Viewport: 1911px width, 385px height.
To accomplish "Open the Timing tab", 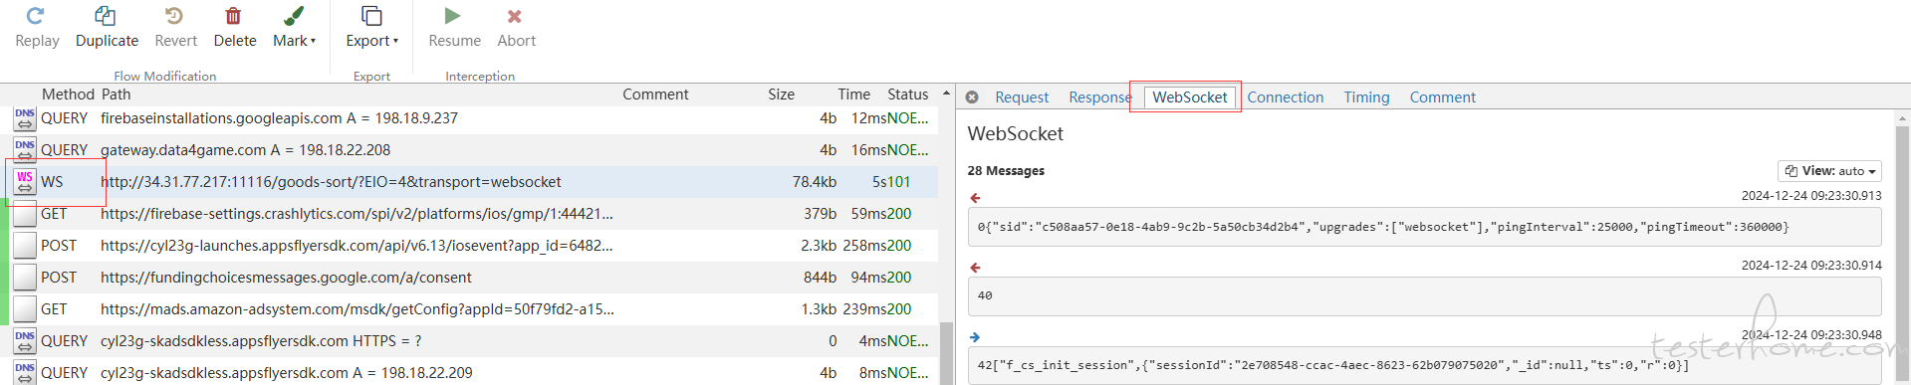I will [x=1366, y=97].
